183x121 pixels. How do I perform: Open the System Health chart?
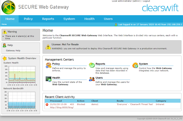coord(21,76)
